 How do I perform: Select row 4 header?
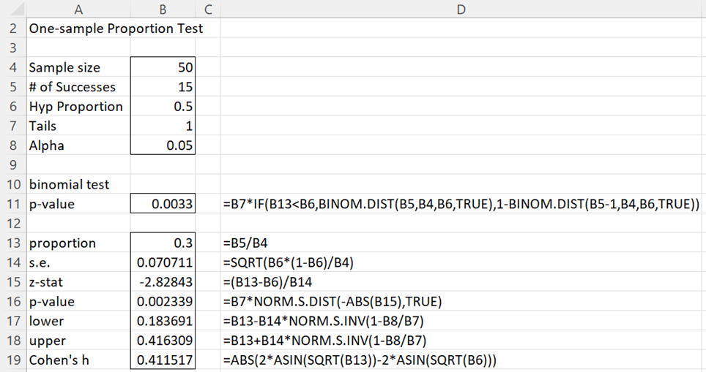click(13, 67)
